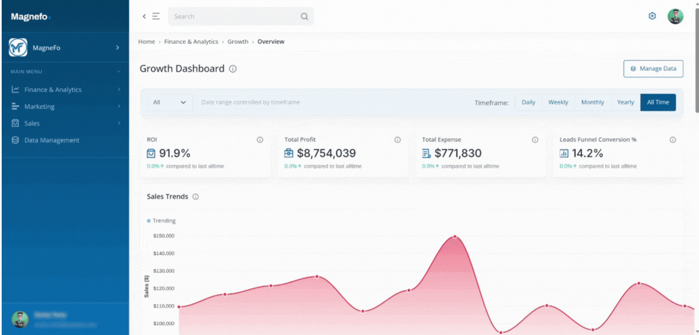Open Marketing menu item

coord(64,106)
